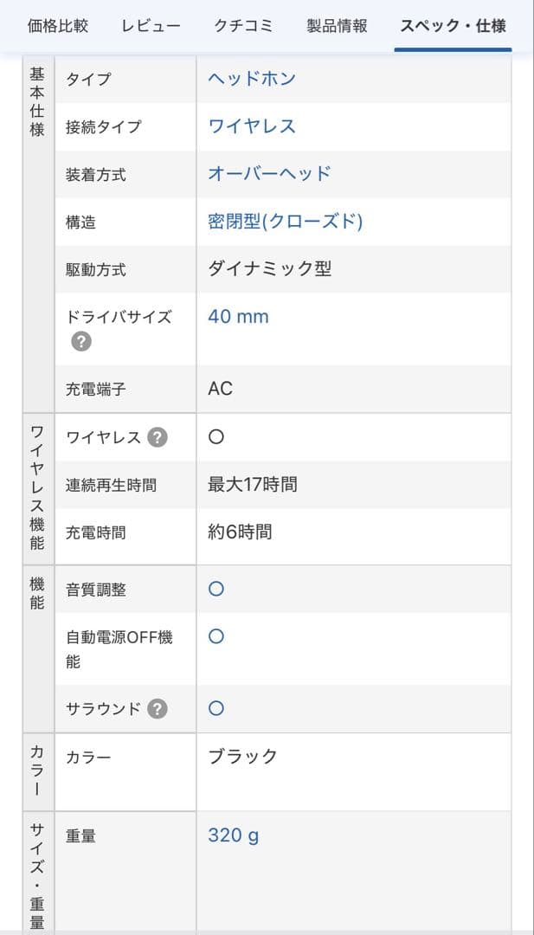Open the ワイヤレス connection type link

[x=251, y=126]
